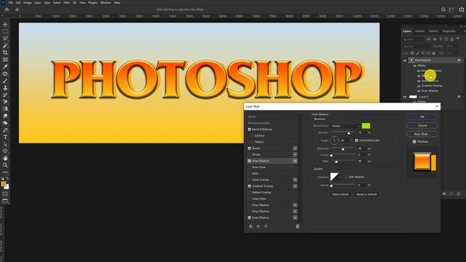
Task: Click the trash icon in Layer Style dialog
Action: [x=298, y=226]
